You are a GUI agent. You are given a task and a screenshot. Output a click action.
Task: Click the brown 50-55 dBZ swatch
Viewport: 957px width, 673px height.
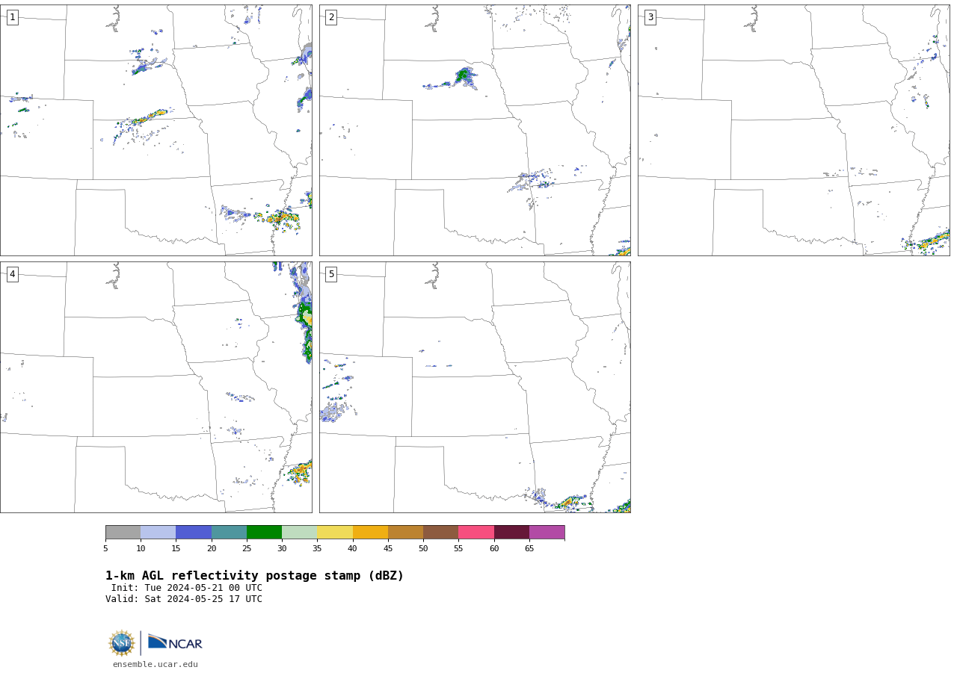pos(440,533)
